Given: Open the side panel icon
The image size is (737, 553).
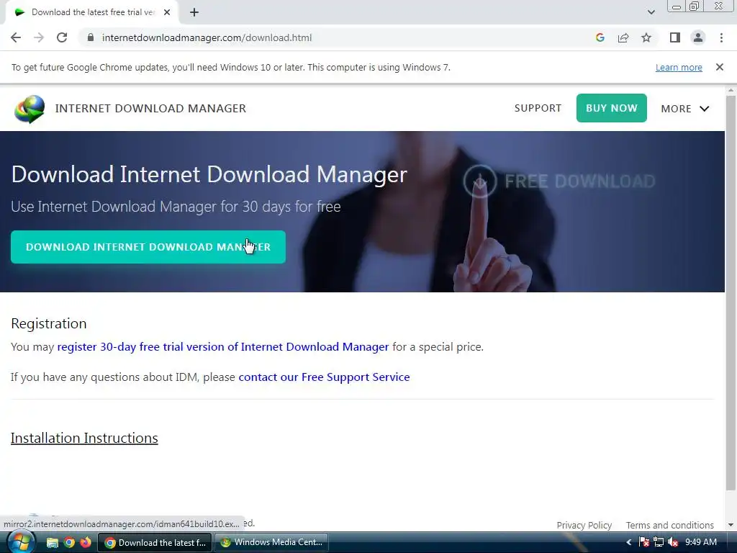Looking at the screenshot, I should [675, 37].
